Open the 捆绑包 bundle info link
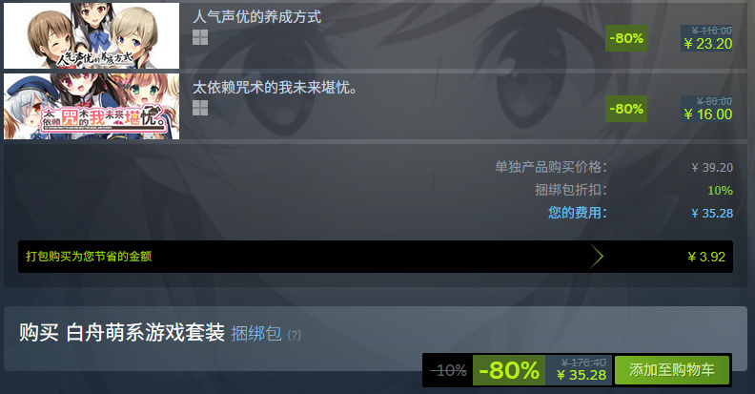Image resolution: width=755 pixels, height=394 pixels. 256,334
